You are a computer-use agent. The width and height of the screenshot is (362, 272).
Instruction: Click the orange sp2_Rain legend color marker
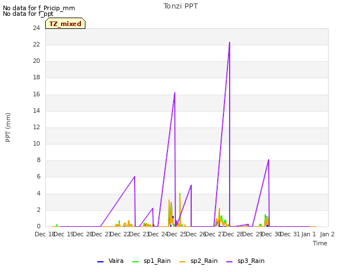click(182, 262)
